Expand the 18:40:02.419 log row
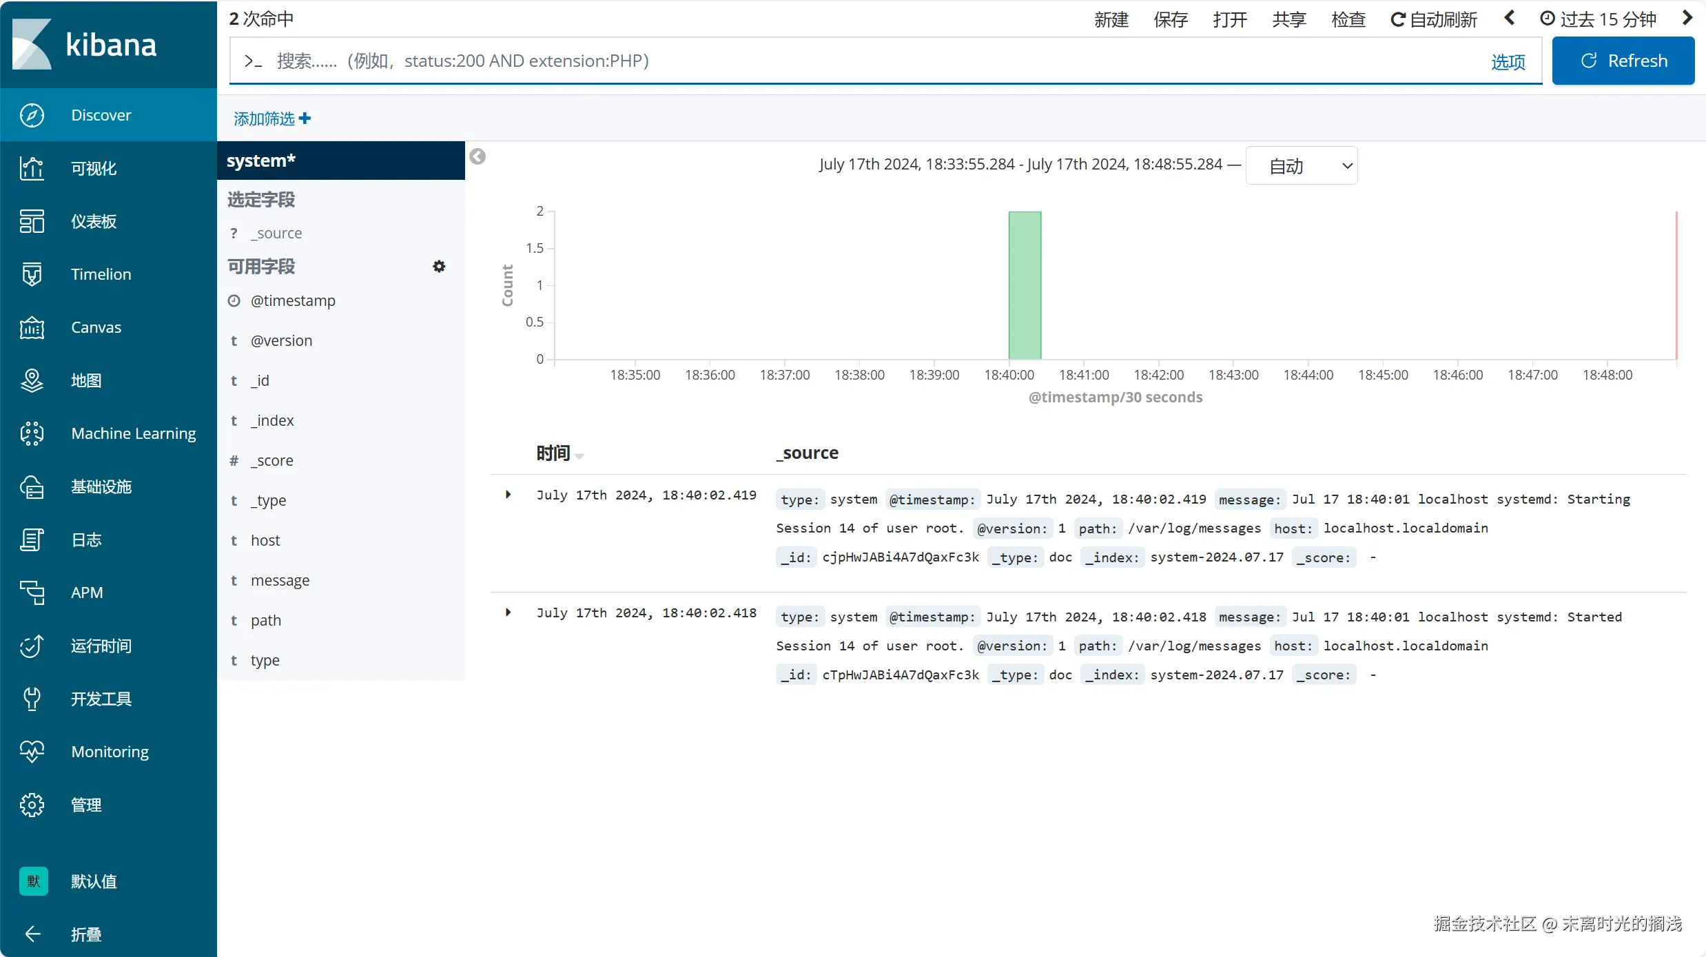Image resolution: width=1706 pixels, height=957 pixels. pos(508,495)
